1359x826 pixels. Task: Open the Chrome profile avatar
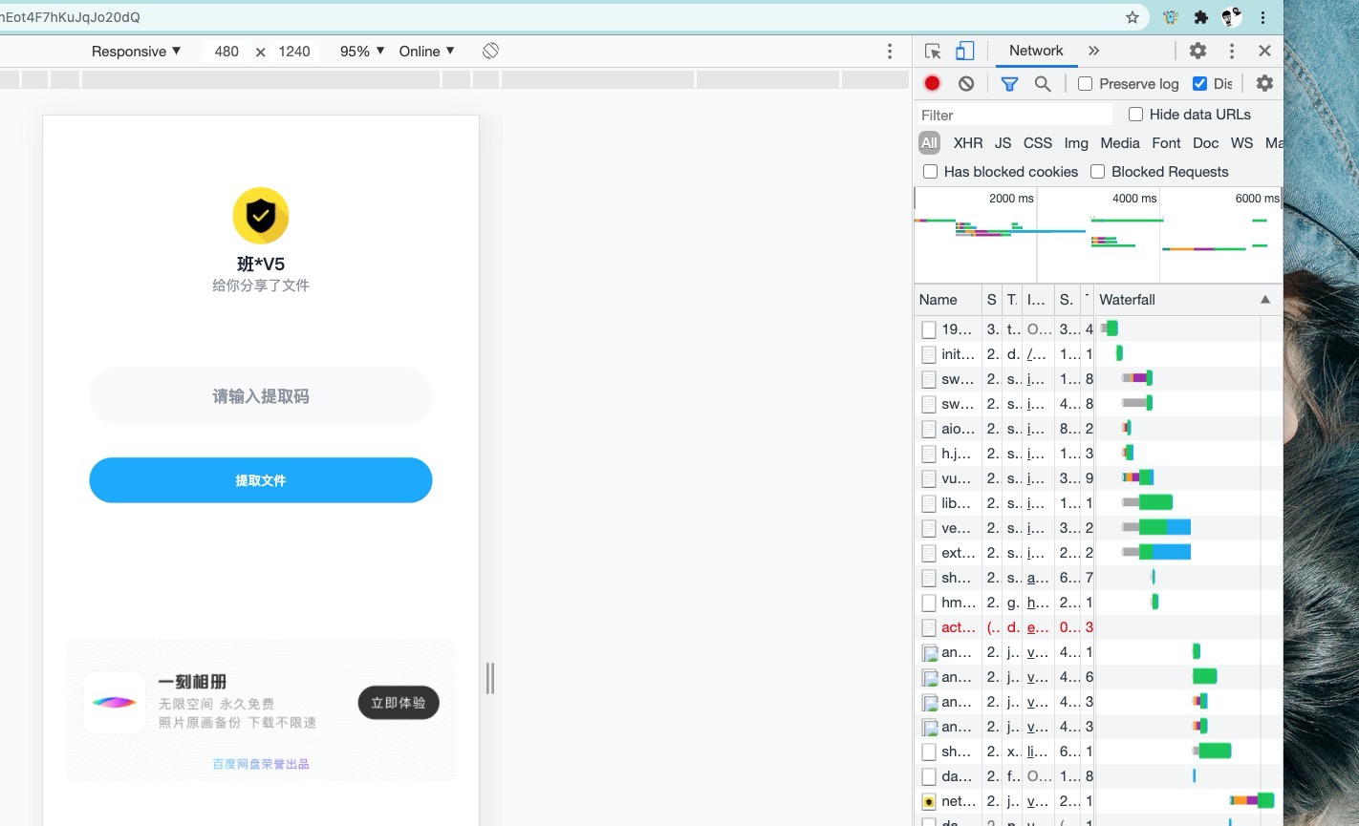(1232, 17)
